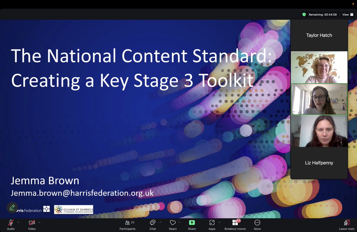Click the Jemma Brown presenter name

(x=45, y=180)
